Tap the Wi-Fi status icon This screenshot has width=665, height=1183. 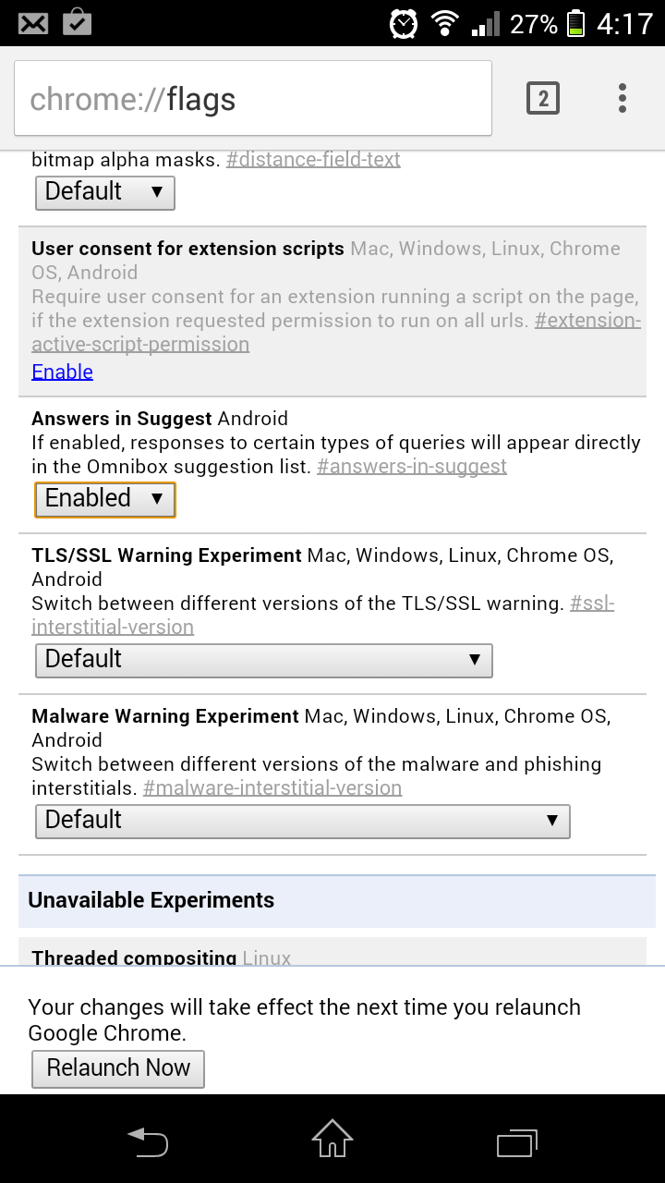446,23
